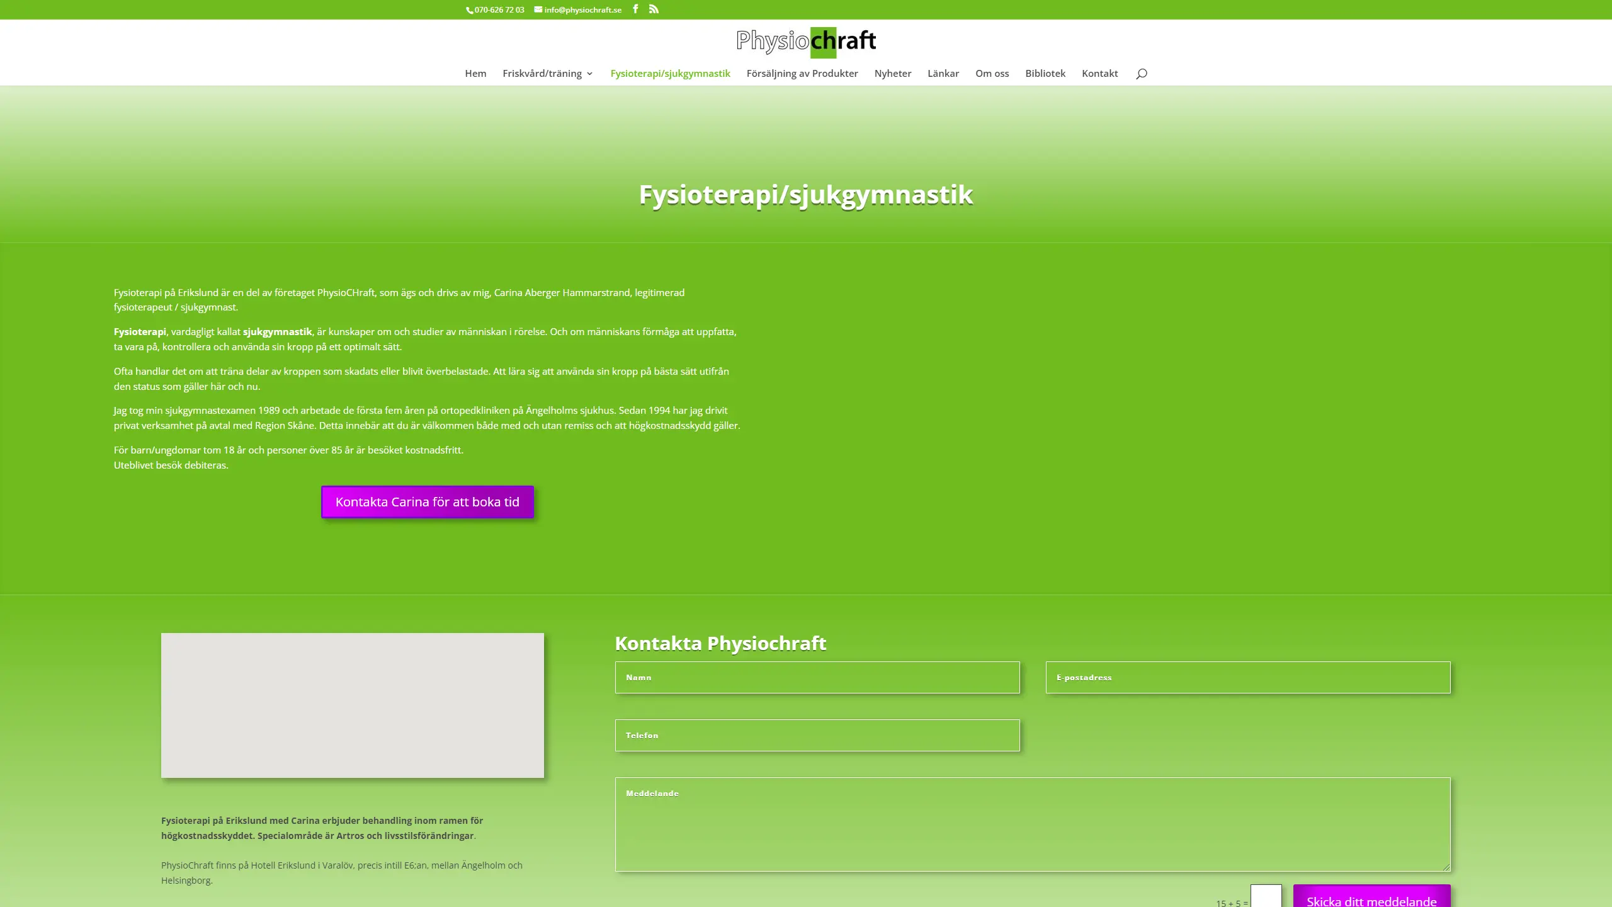The height and width of the screenshot is (907, 1612).
Task: Open the Försäljning av Produkter page
Action: click(x=802, y=73)
